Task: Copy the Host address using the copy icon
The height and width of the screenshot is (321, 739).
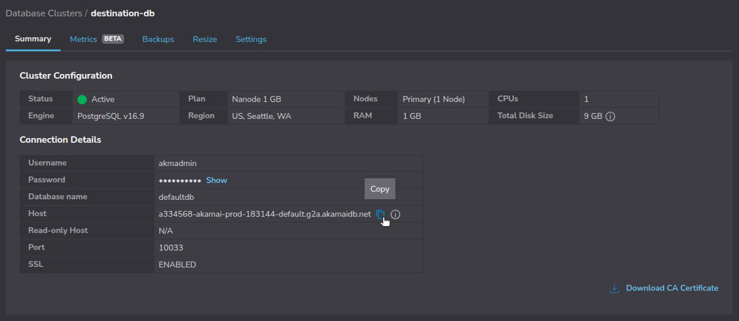Action: pos(380,214)
